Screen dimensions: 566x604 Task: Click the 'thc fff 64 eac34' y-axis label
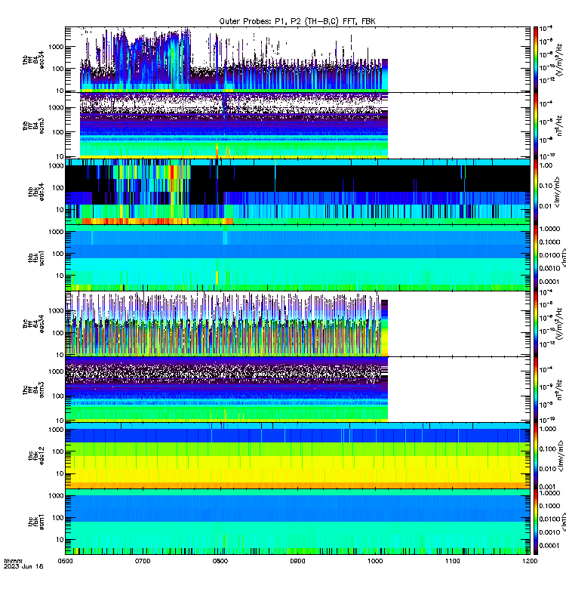[33, 324]
